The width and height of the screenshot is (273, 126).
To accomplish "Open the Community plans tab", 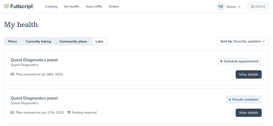I will [73, 41].
